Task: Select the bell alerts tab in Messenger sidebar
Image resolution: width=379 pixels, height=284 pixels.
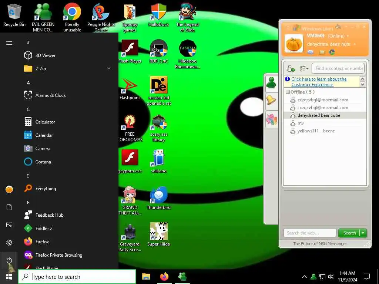Action: point(271,100)
